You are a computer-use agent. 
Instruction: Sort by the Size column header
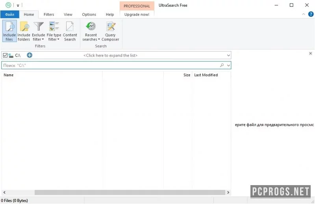click(178, 75)
